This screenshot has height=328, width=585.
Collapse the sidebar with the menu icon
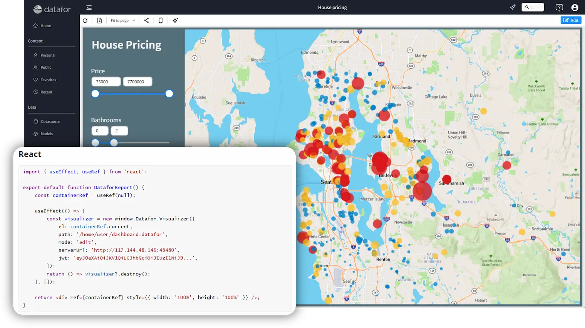tap(89, 8)
